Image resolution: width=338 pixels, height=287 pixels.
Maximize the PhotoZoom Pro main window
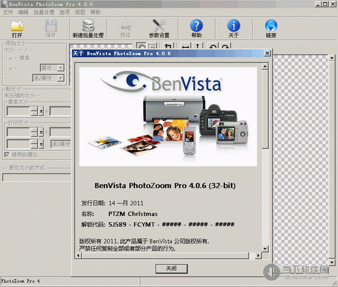point(325,4)
